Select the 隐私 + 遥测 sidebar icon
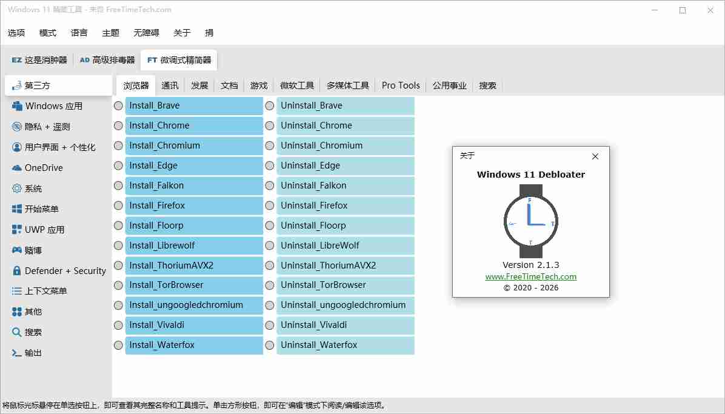Image resolution: width=725 pixels, height=414 pixels. [16, 126]
